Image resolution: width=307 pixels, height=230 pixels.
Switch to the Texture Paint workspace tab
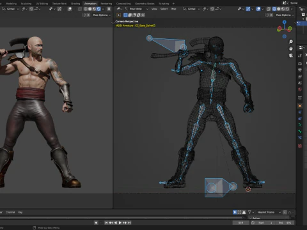59,4
